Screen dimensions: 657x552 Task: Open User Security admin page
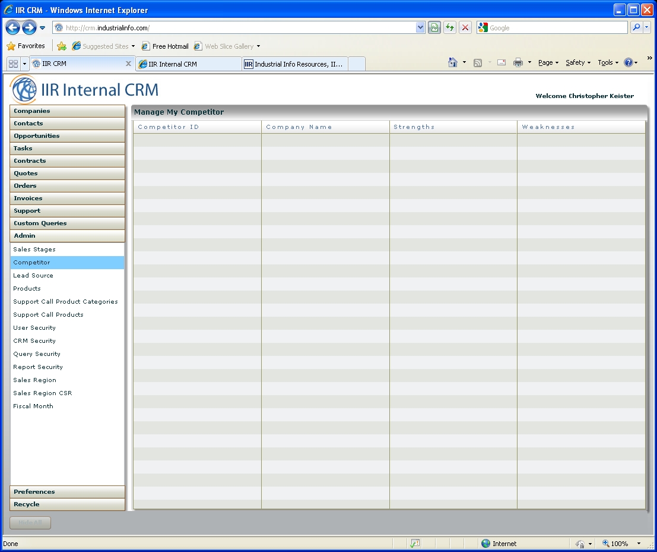tap(34, 328)
